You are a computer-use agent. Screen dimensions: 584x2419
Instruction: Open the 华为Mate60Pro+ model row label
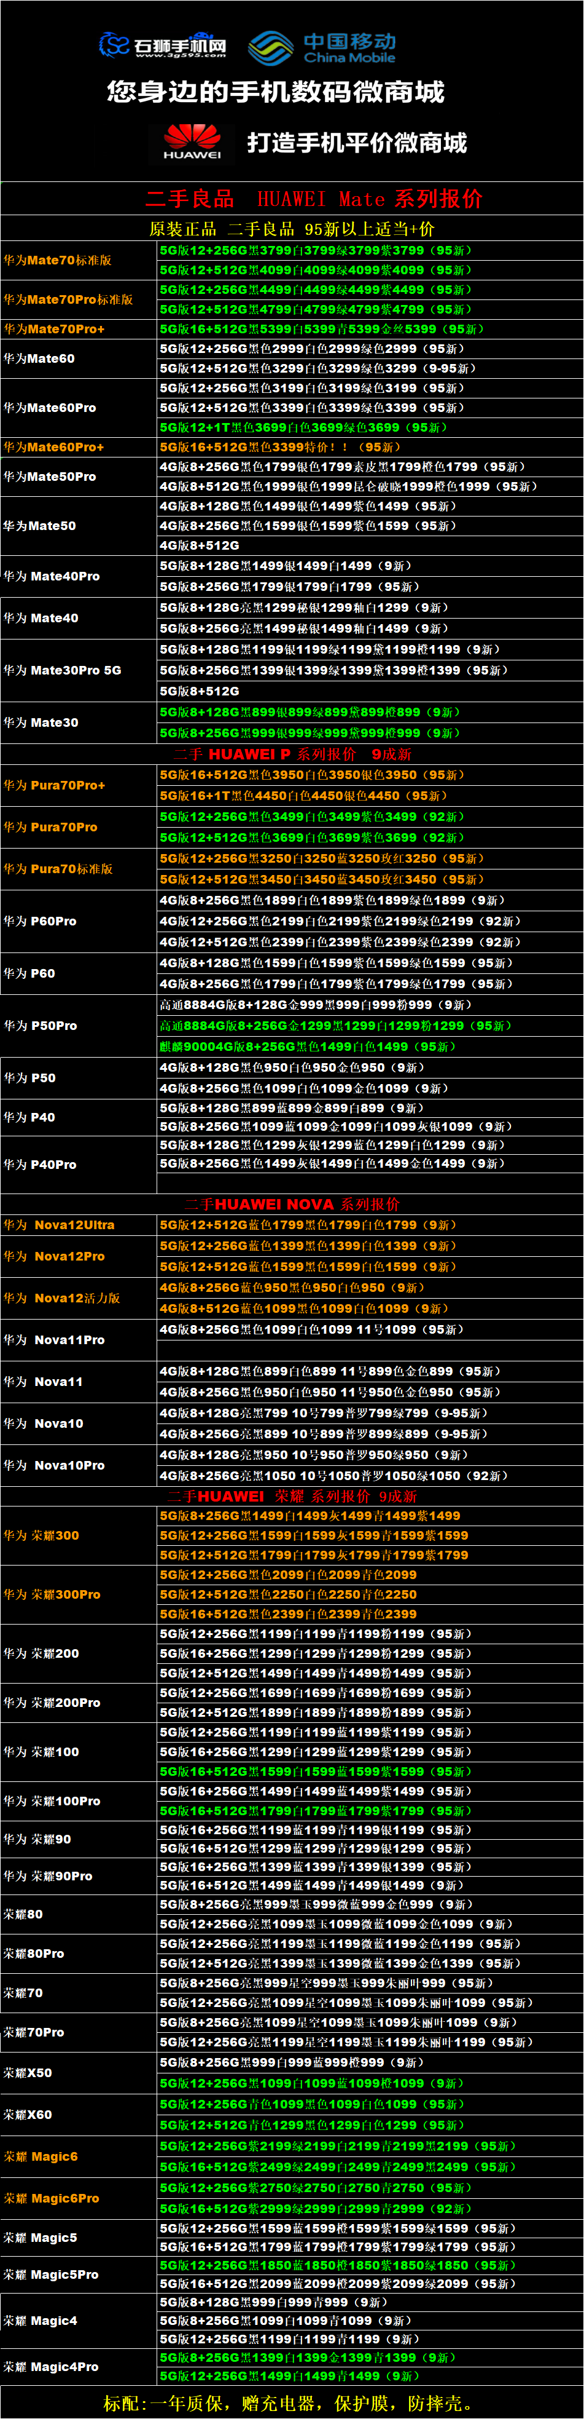[55, 447]
